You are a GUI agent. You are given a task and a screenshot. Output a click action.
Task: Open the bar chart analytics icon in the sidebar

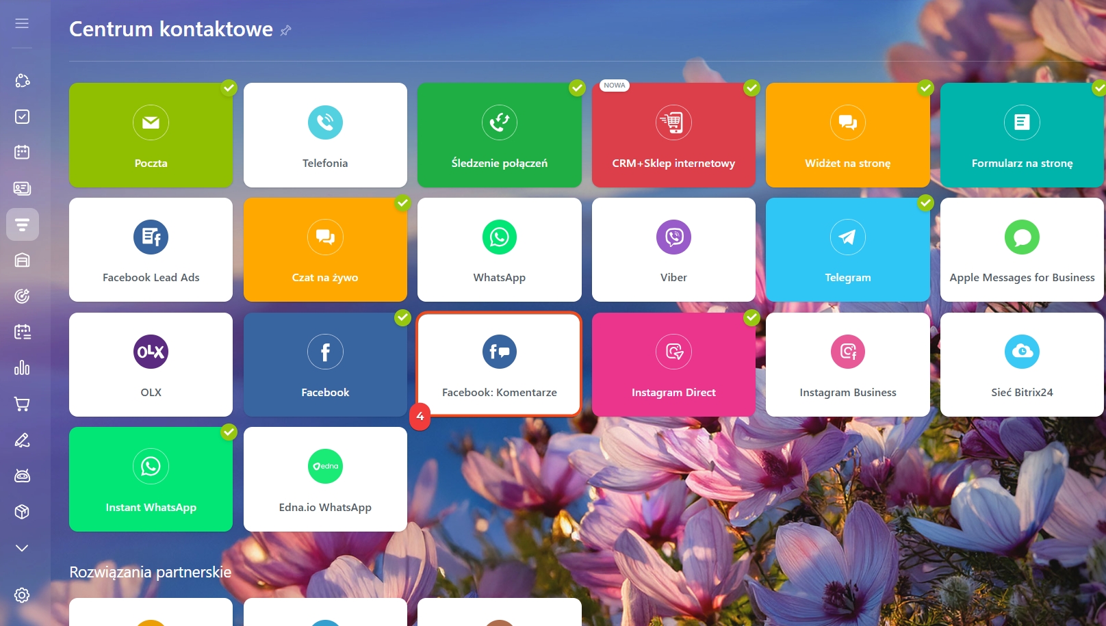(x=22, y=368)
